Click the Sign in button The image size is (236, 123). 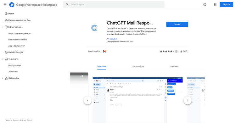pyautogui.click(x=226, y=4)
